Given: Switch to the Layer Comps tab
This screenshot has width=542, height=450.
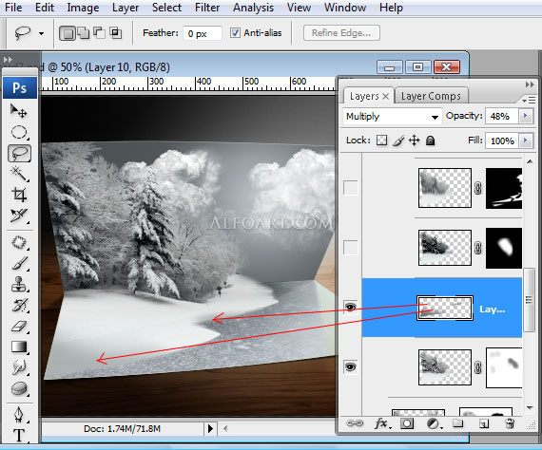Looking at the screenshot, I should point(431,96).
